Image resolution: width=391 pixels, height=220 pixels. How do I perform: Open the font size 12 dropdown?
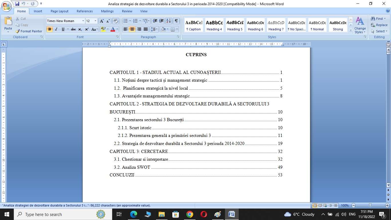[x=95, y=21]
